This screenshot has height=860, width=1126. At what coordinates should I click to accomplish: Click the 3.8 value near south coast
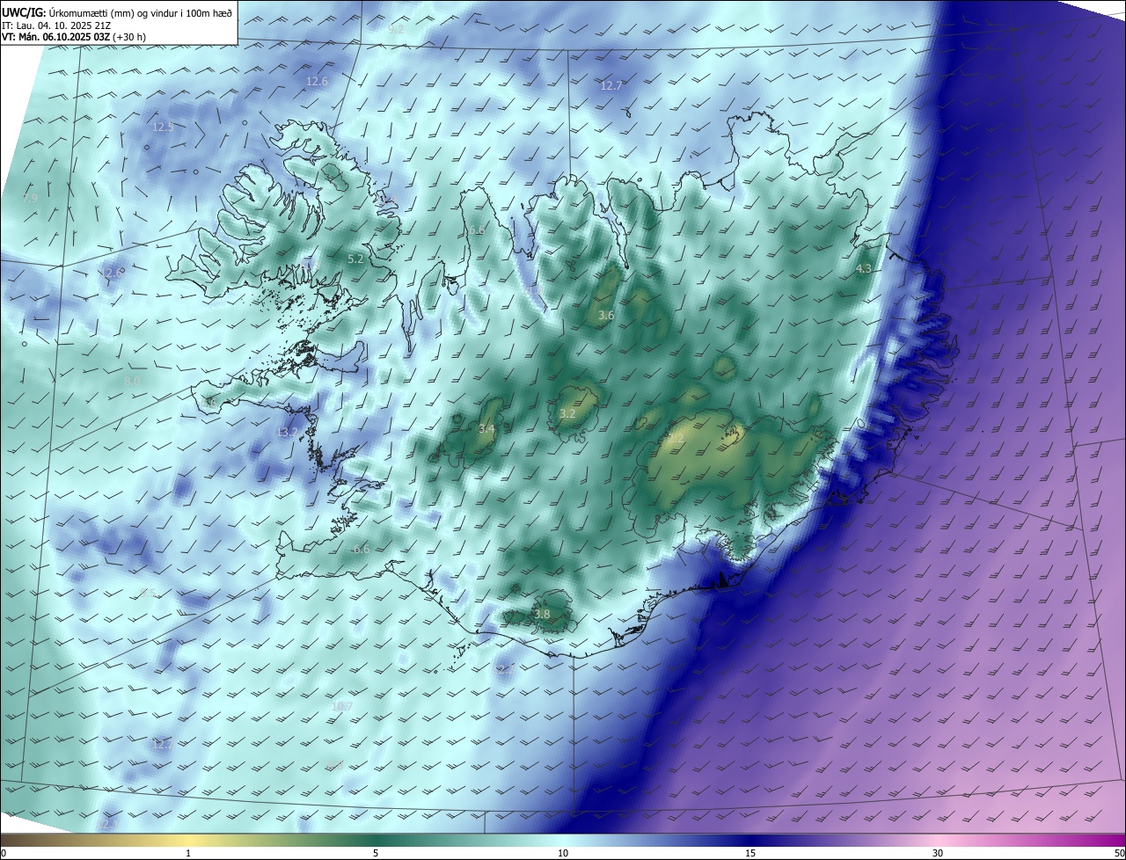click(542, 614)
